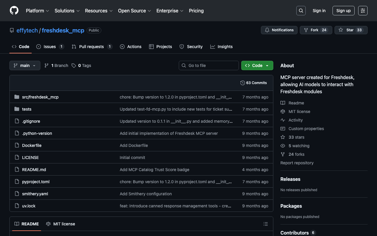Open Activity in About sidebar

click(x=295, y=120)
